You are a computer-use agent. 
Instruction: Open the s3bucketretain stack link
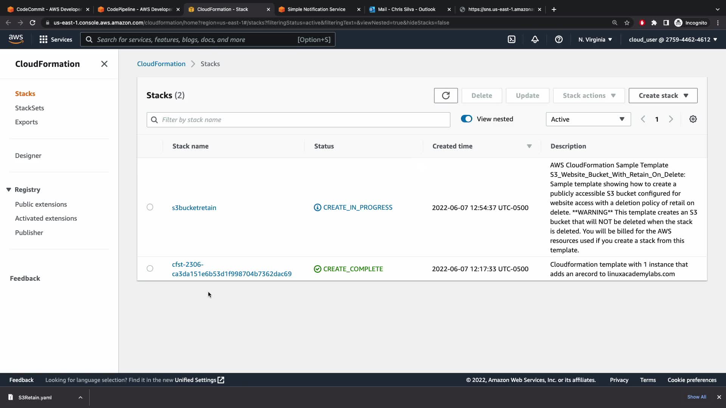(x=194, y=208)
